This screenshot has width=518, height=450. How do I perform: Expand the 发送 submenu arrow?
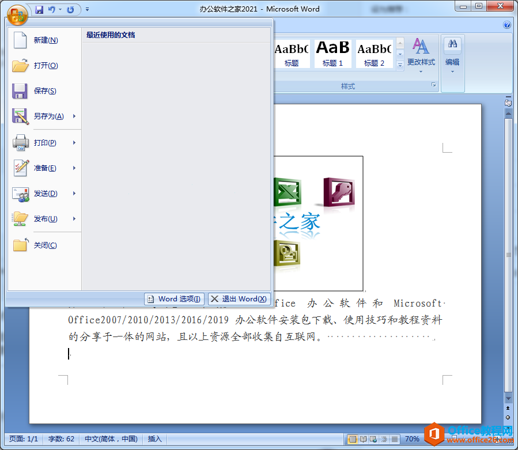(x=74, y=193)
